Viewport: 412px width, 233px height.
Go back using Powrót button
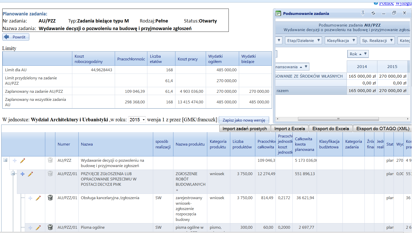click(16, 37)
